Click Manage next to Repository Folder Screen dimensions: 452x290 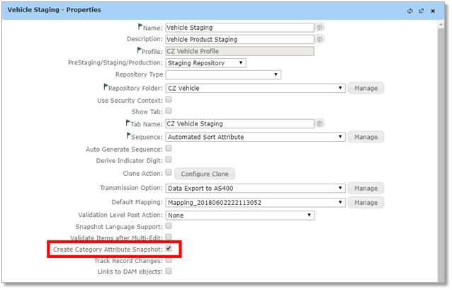(x=366, y=89)
